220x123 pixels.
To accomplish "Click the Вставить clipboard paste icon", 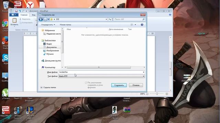I will coord(14,20).
